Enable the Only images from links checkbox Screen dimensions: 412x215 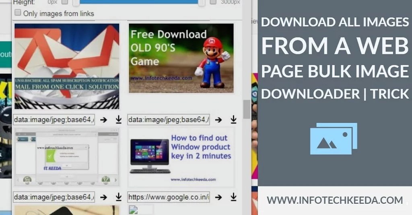tap(18, 12)
